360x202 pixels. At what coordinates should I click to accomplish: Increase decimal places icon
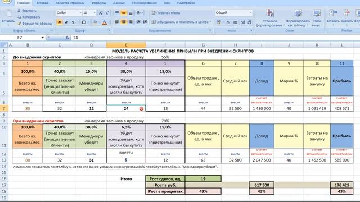click(243, 22)
